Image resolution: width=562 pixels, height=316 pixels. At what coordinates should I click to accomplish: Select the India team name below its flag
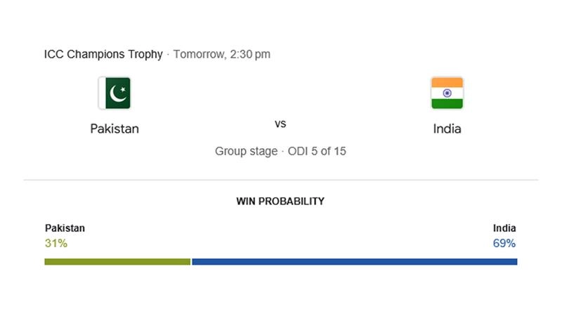[447, 129]
